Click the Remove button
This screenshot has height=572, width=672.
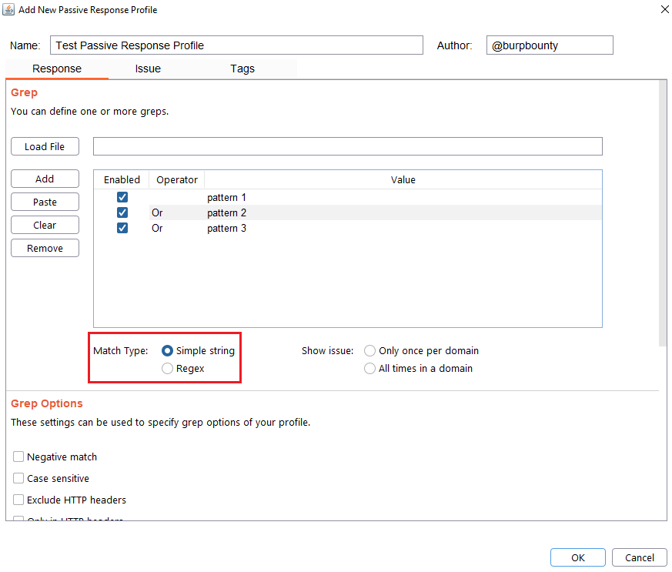[45, 248]
